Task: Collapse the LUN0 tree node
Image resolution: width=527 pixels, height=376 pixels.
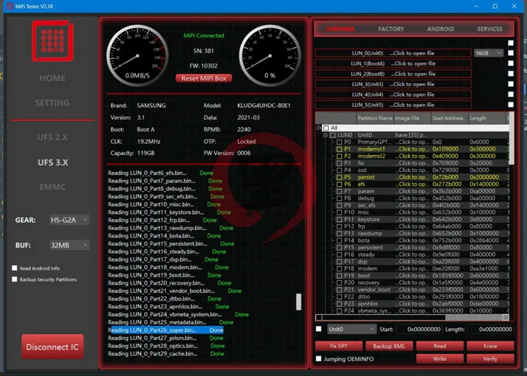Action: (x=325, y=135)
